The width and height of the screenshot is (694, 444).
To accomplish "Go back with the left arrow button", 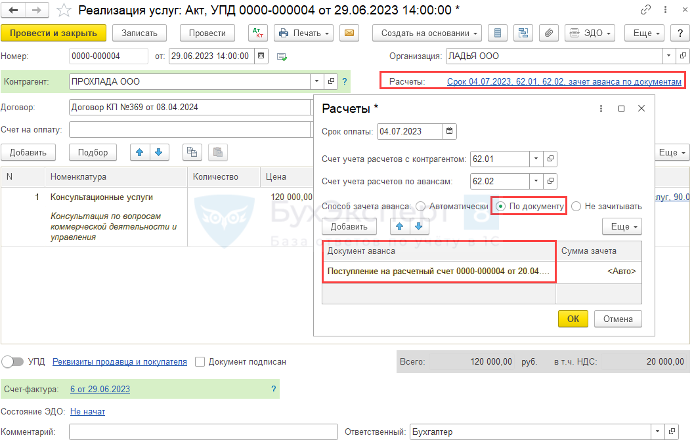I will [14, 10].
